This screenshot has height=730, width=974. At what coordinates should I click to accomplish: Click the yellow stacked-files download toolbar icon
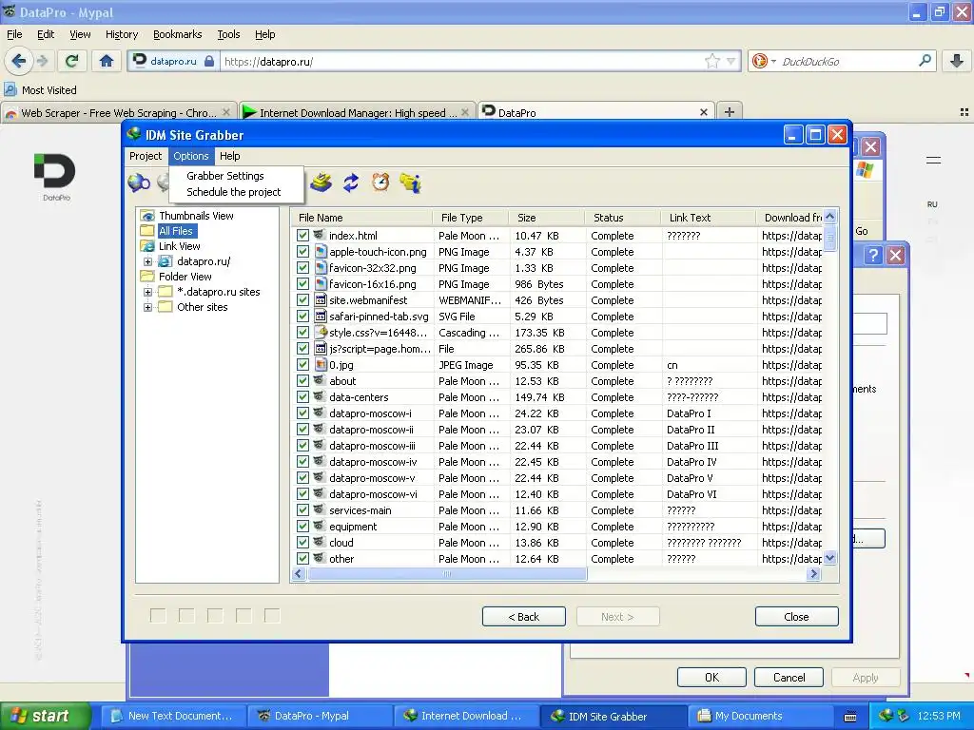[321, 182]
